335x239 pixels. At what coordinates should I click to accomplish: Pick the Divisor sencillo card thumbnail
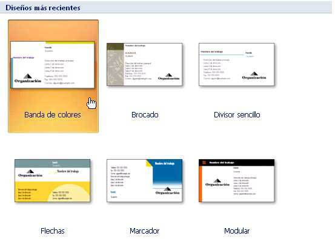point(236,65)
